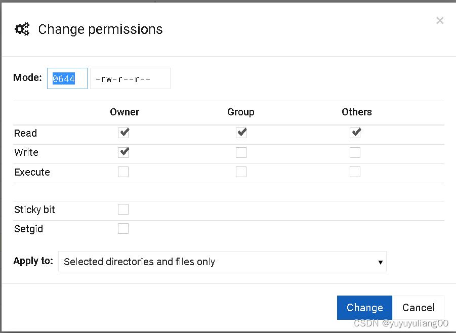Click the dropdown arrow on Apply to selector

380,262
